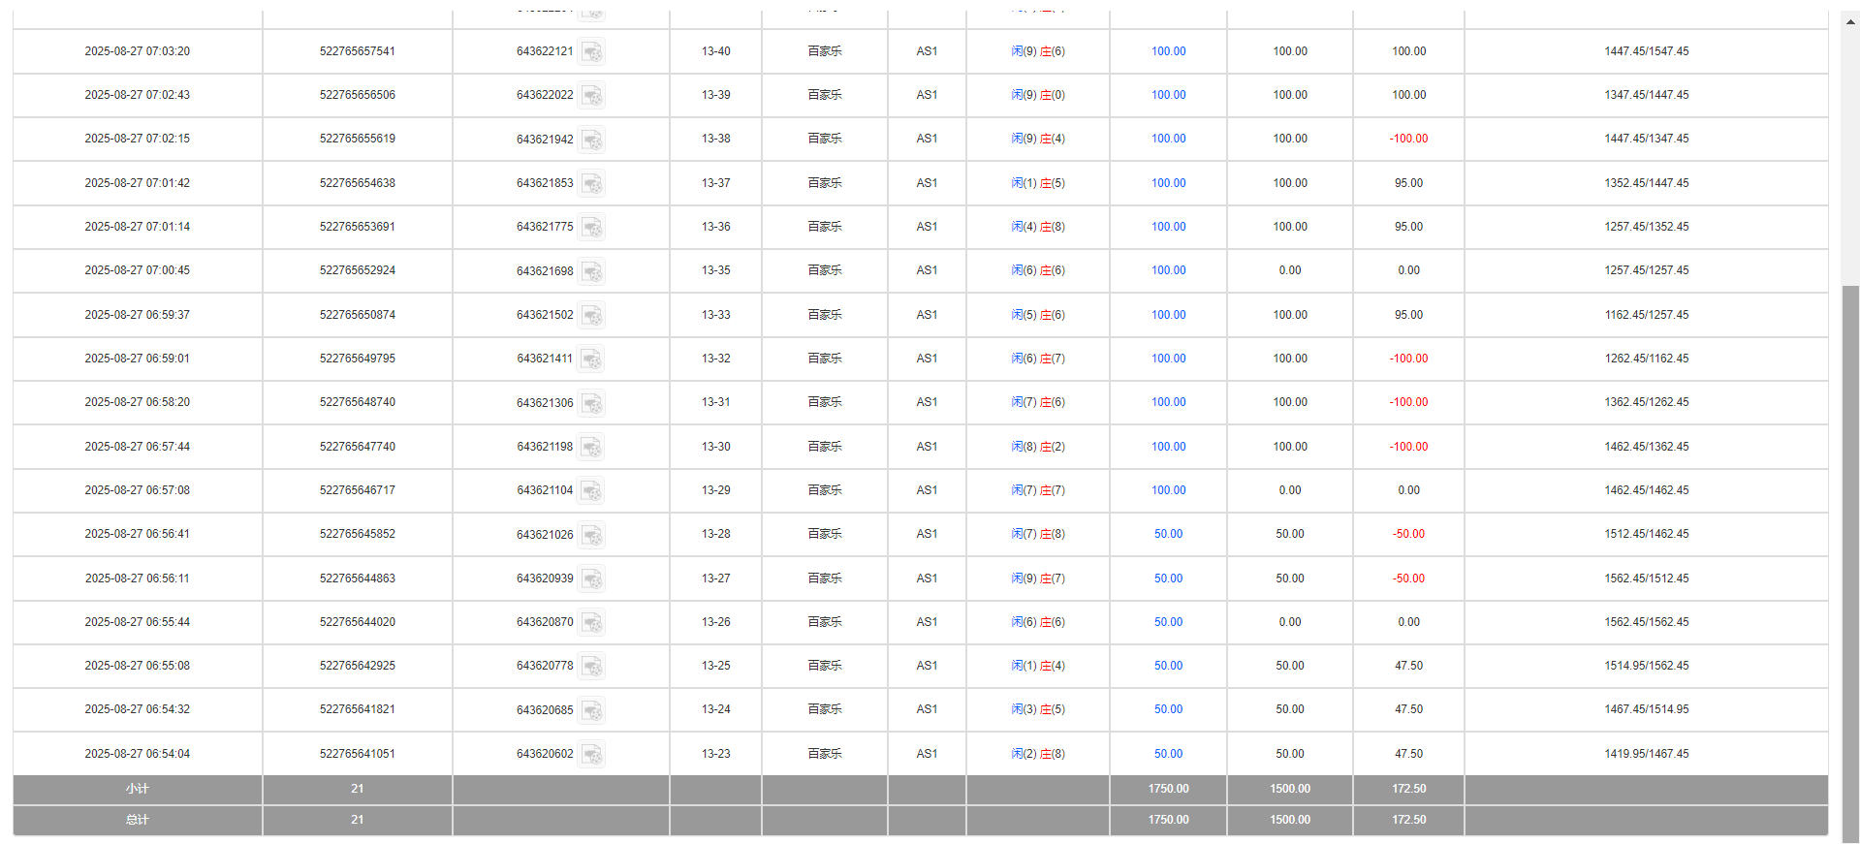Open video replay for round 643620685
The width and height of the screenshot is (1860, 844).
click(591, 710)
